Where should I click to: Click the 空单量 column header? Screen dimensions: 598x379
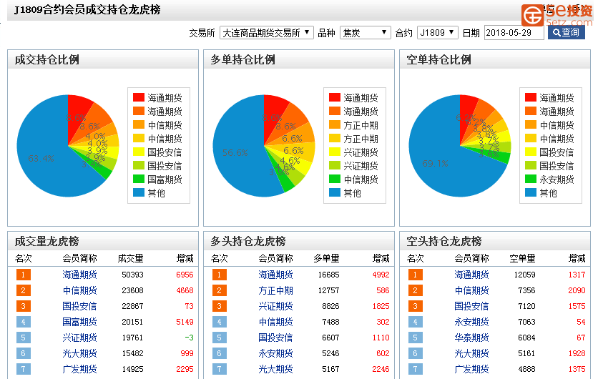[x=522, y=258]
